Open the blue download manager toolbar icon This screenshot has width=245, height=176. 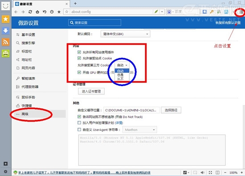[x=204, y=12]
